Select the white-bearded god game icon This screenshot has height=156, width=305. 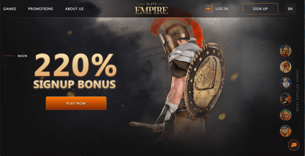[286, 83]
